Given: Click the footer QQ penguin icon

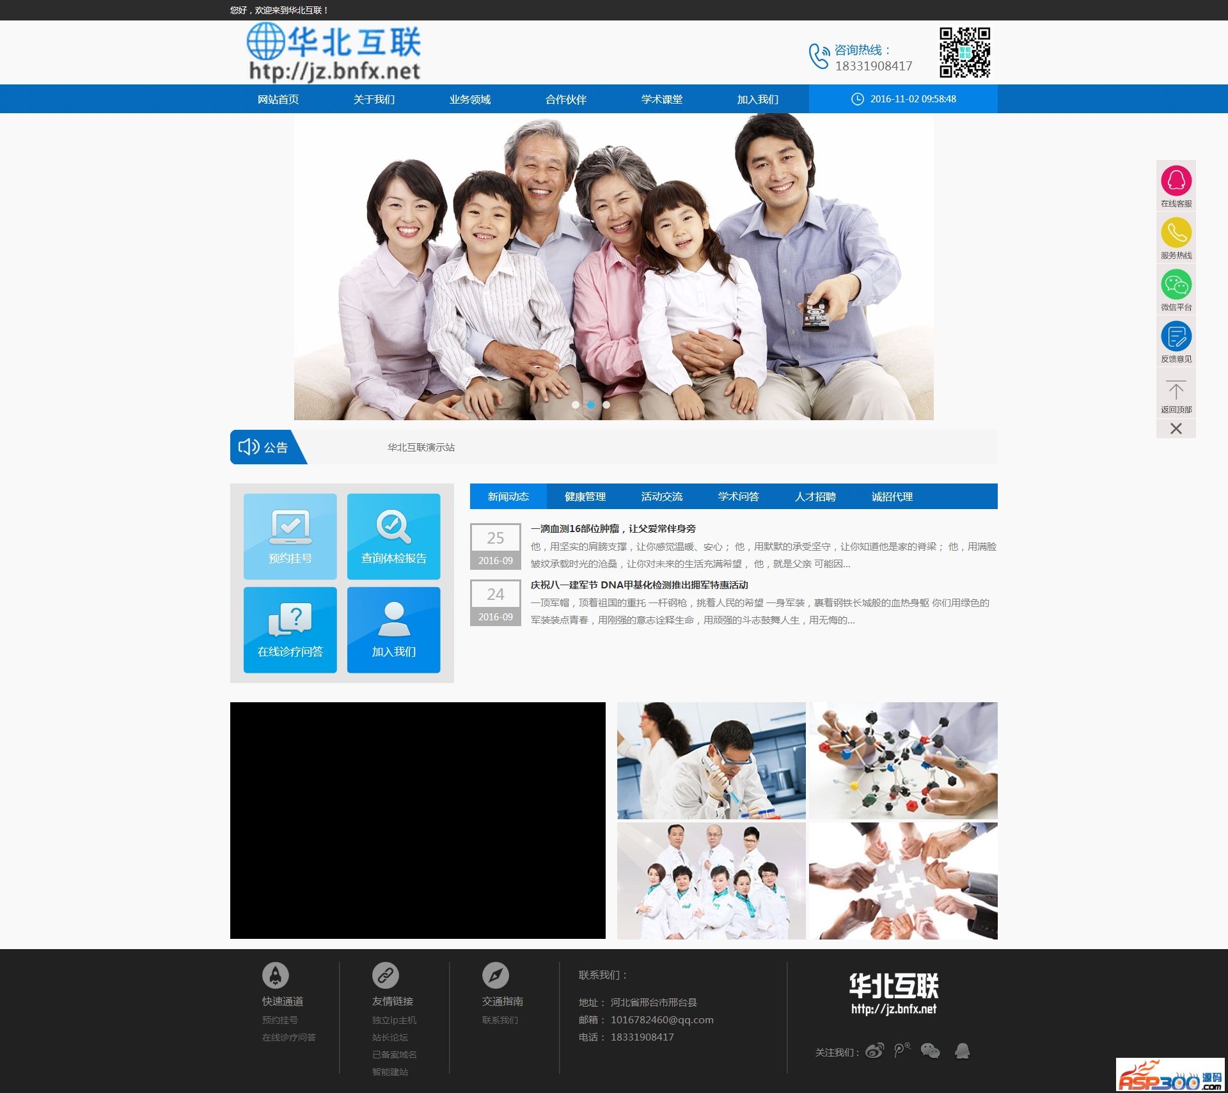Looking at the screenshot, I should pos(962,1051).
